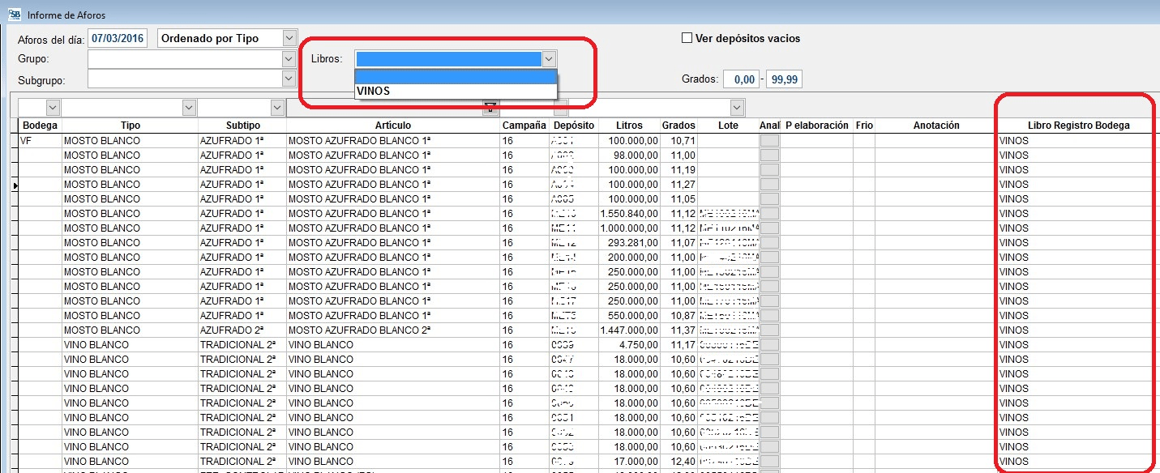
Task: Enable the Ver depósitos vacíos checkbox
Action: coord(687,38)
